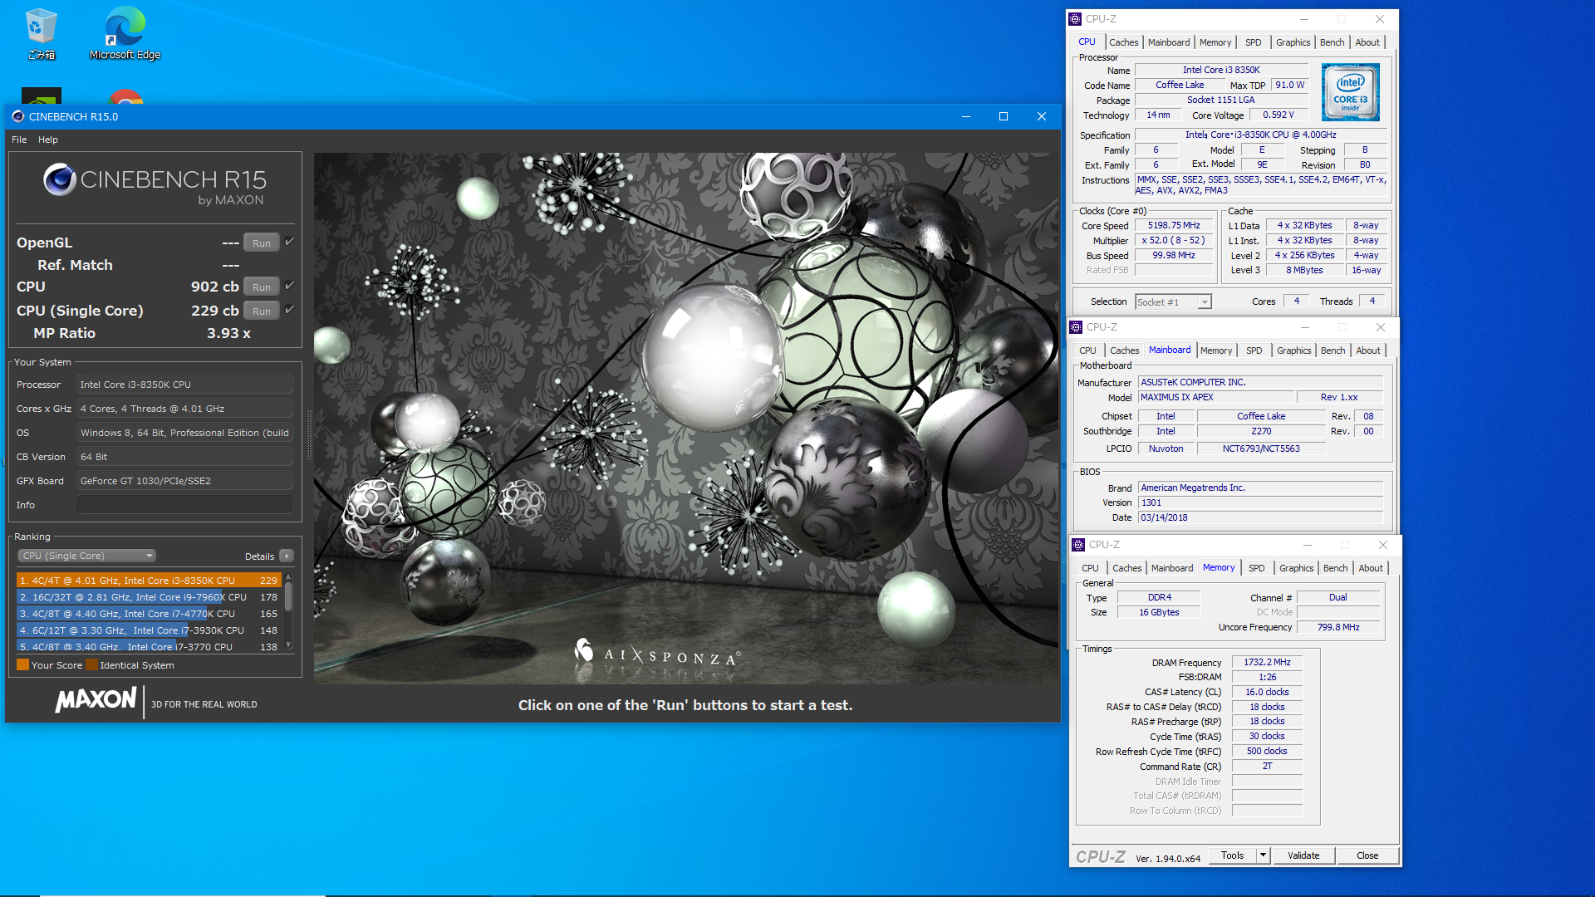Click the scroll down arrow in Ranking list
This screenshot has height=897, width=1595.
pyautogui.click(x=288, y=645)
